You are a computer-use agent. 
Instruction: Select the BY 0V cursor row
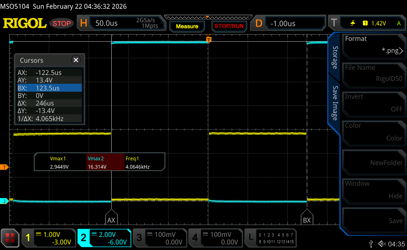(50, 96)
